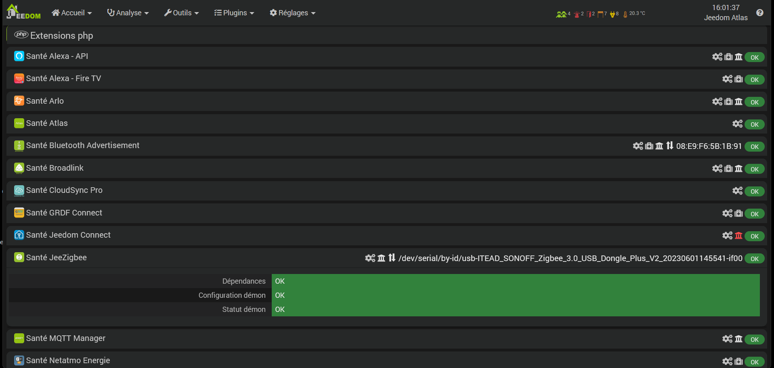Expand the Santé Netatmo Energie row
This screenshot has width=774, height=368.
[x=387, y=360]
